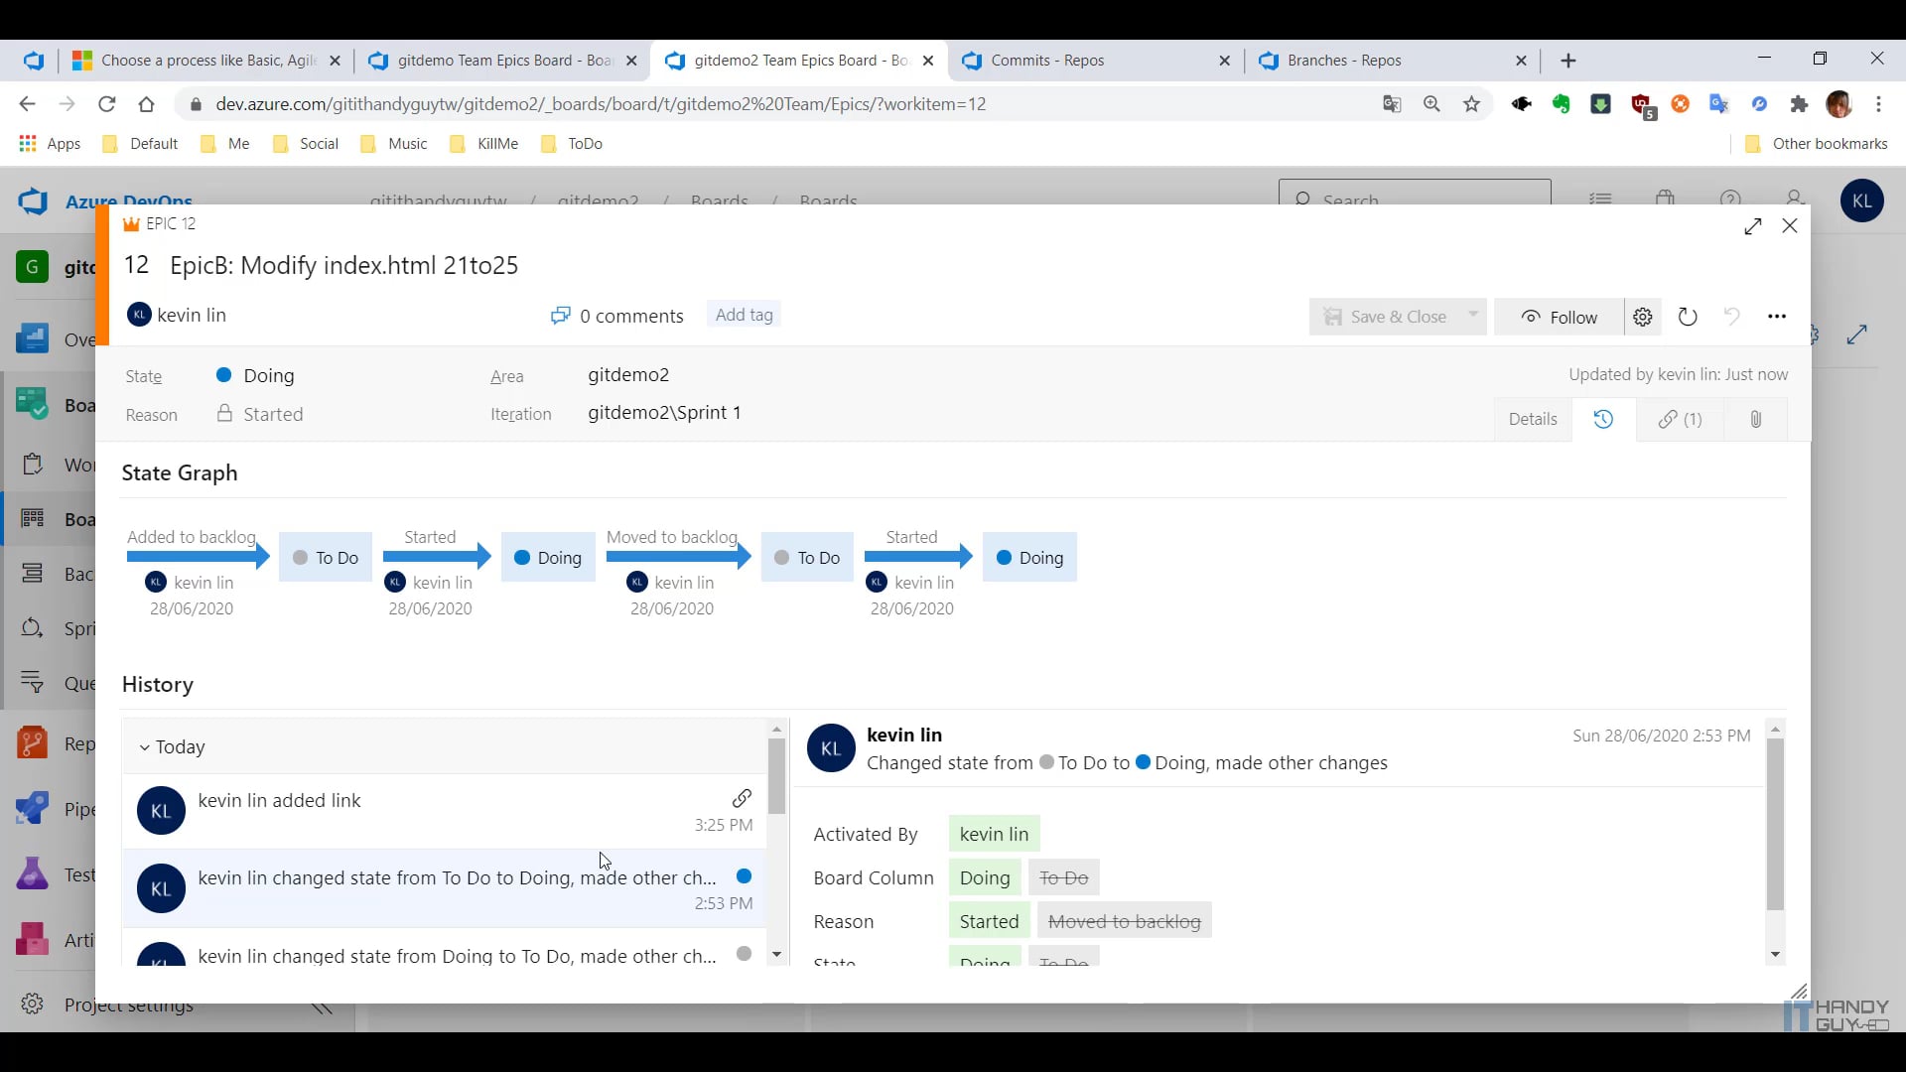This screenshot has height=1072, width=1906.
Task: Click the Add tag button
Action: pos(744,315)
